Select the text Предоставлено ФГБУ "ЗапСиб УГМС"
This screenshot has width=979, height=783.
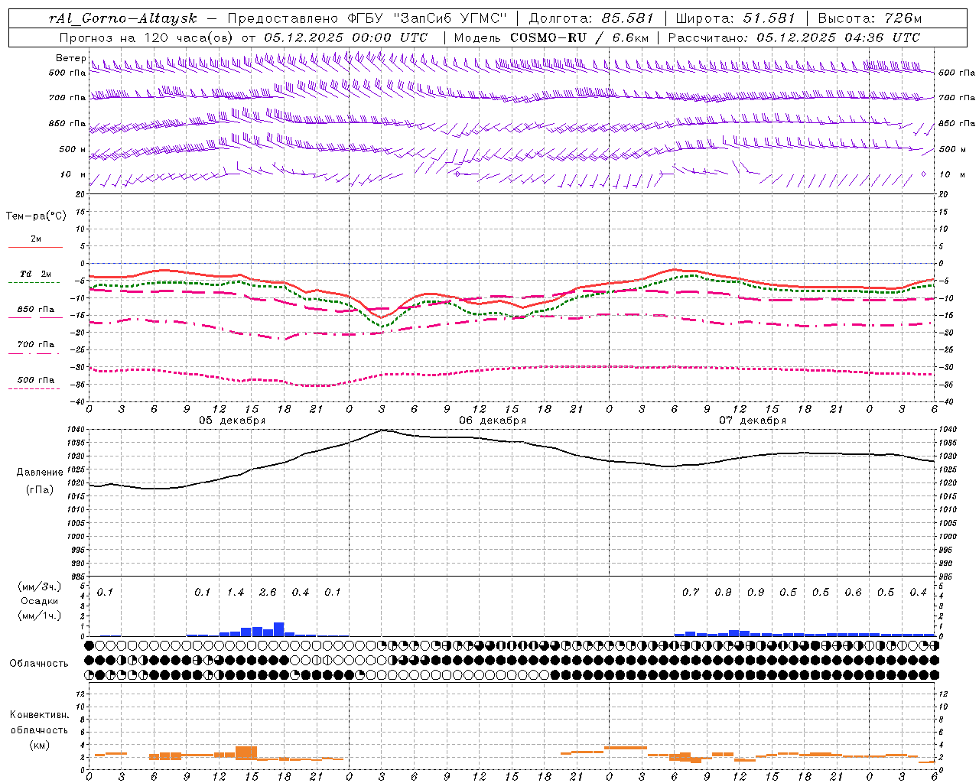367,18
